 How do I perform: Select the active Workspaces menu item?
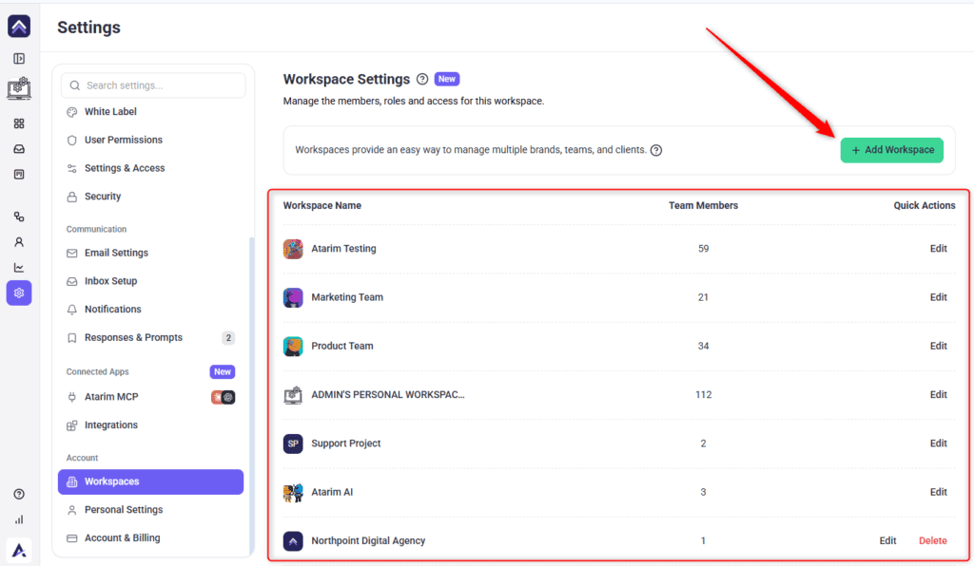(x=150, y=481)
